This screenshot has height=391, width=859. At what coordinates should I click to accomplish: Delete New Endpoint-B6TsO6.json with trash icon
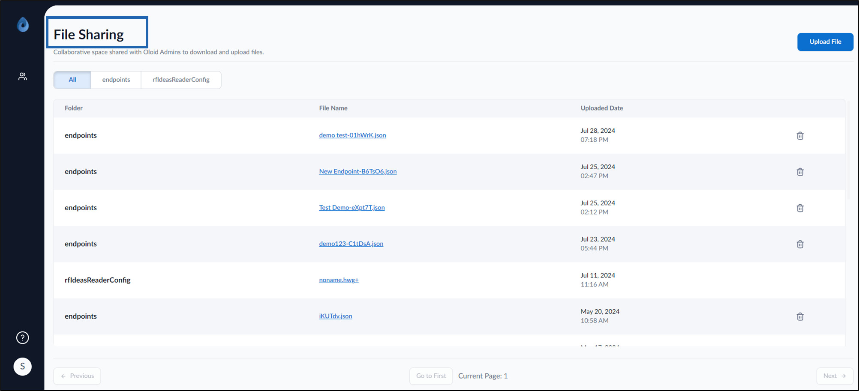(x=800, y=172)
